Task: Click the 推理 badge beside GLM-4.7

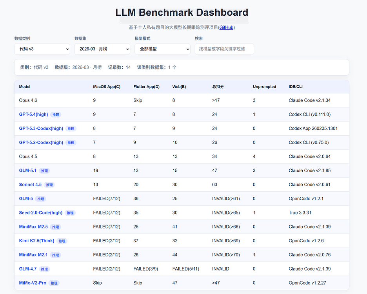Action: tap(44, 269)
